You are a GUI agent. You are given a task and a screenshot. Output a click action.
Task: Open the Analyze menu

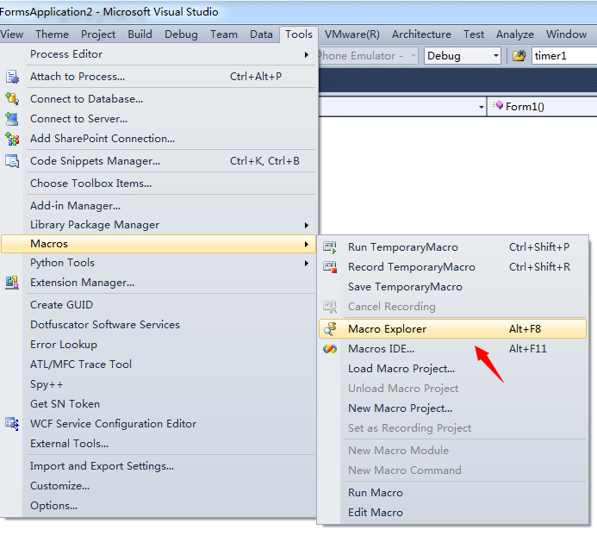[x=515, y=34]
